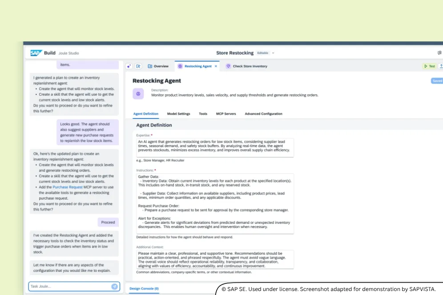443x295 pixels.
Task: Click the Additional Context text area
Action: (x=215, y=259)
